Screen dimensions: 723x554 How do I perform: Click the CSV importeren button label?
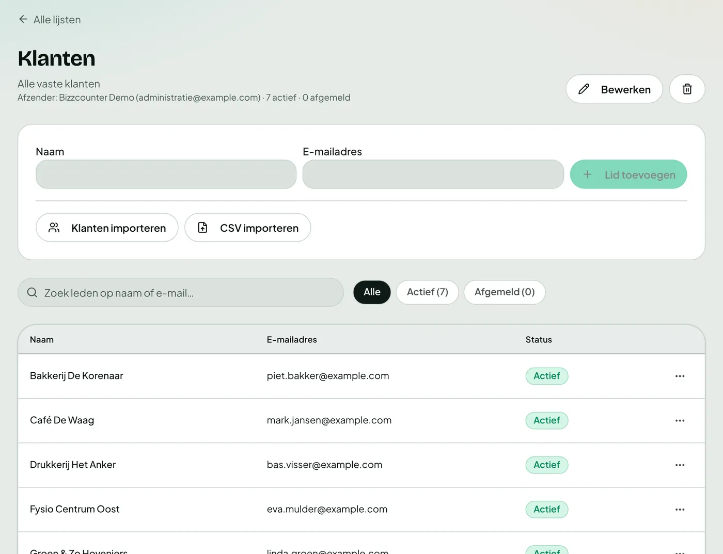pyautogui.click(x=259, y=228)
